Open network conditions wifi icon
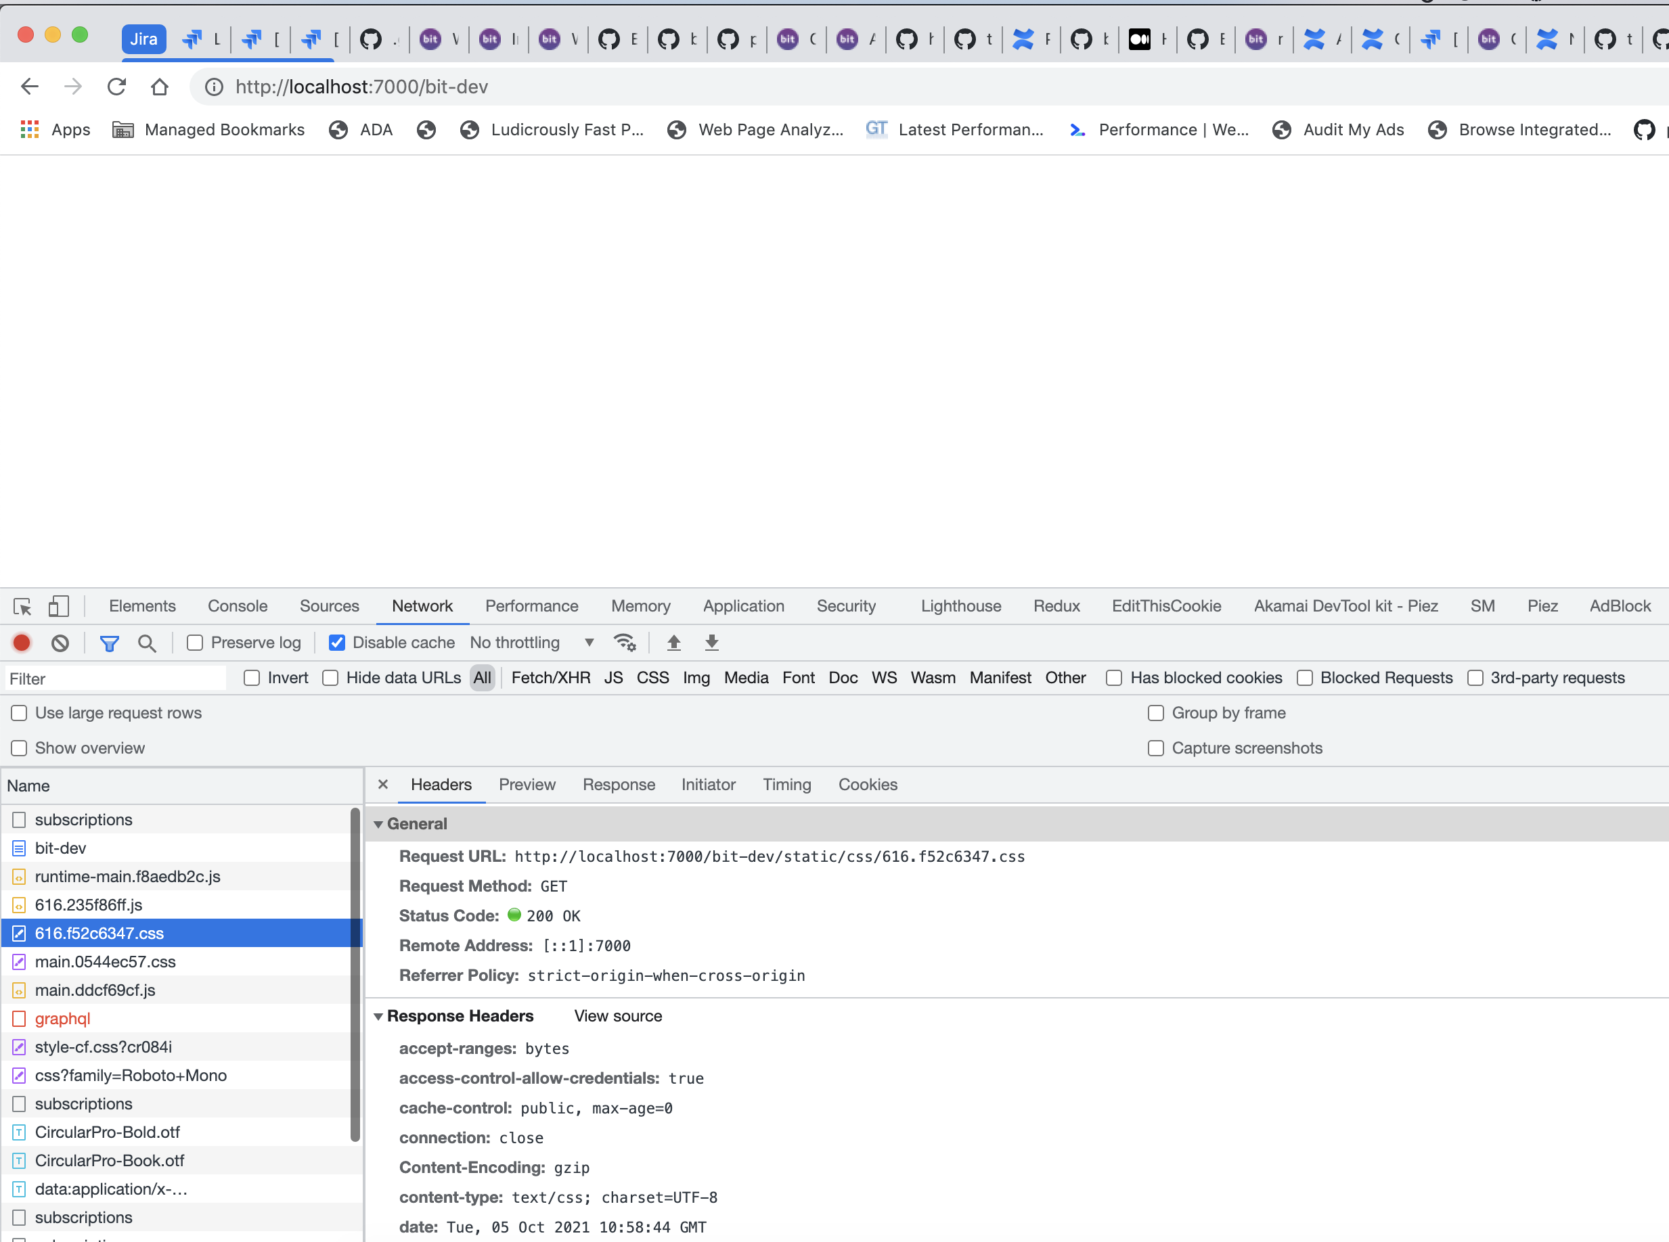The width and height of the screenshot is (1669, 1242). (624, 643)
